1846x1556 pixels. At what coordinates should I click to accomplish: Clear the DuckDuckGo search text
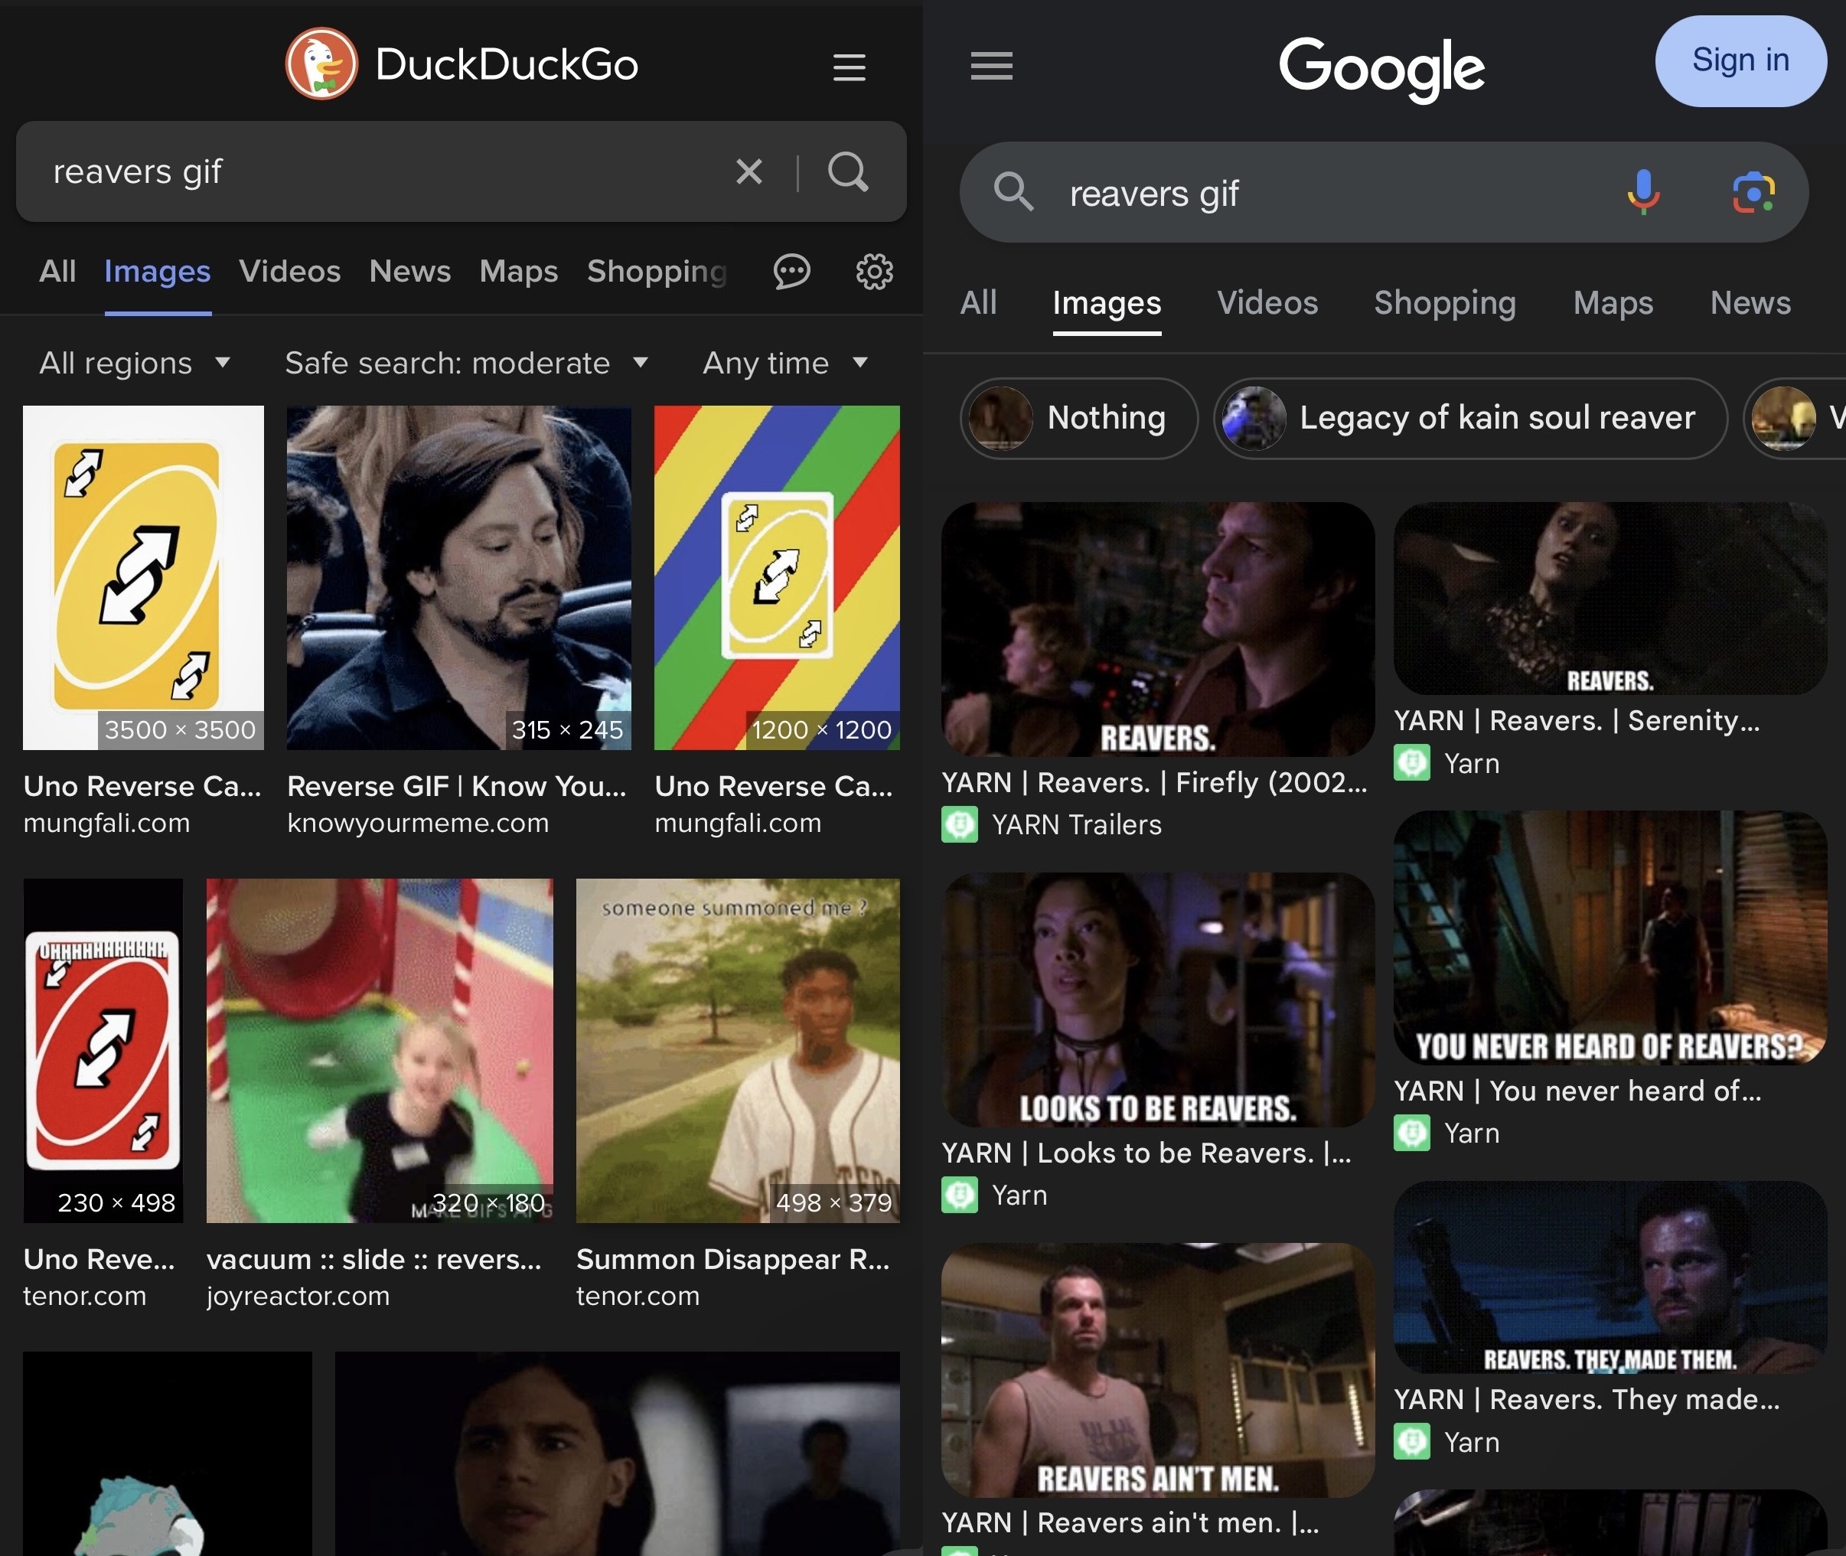click(x=749, y=171)
